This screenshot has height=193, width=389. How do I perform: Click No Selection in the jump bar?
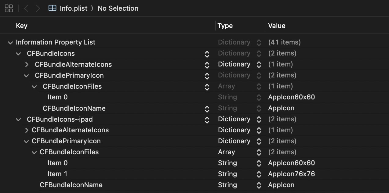(118, 8)
